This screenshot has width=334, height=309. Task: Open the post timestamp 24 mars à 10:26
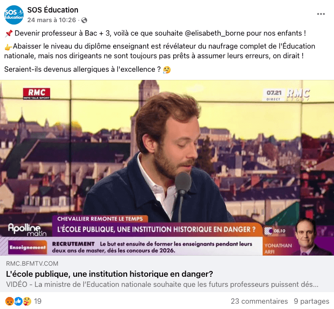click(x=51, y=20)
